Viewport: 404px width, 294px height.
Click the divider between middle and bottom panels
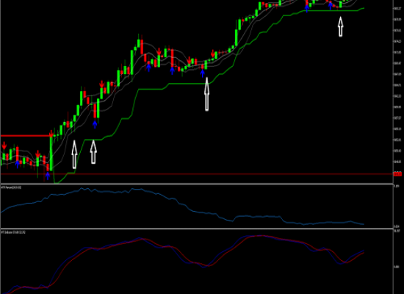click(x=197, y=229)
